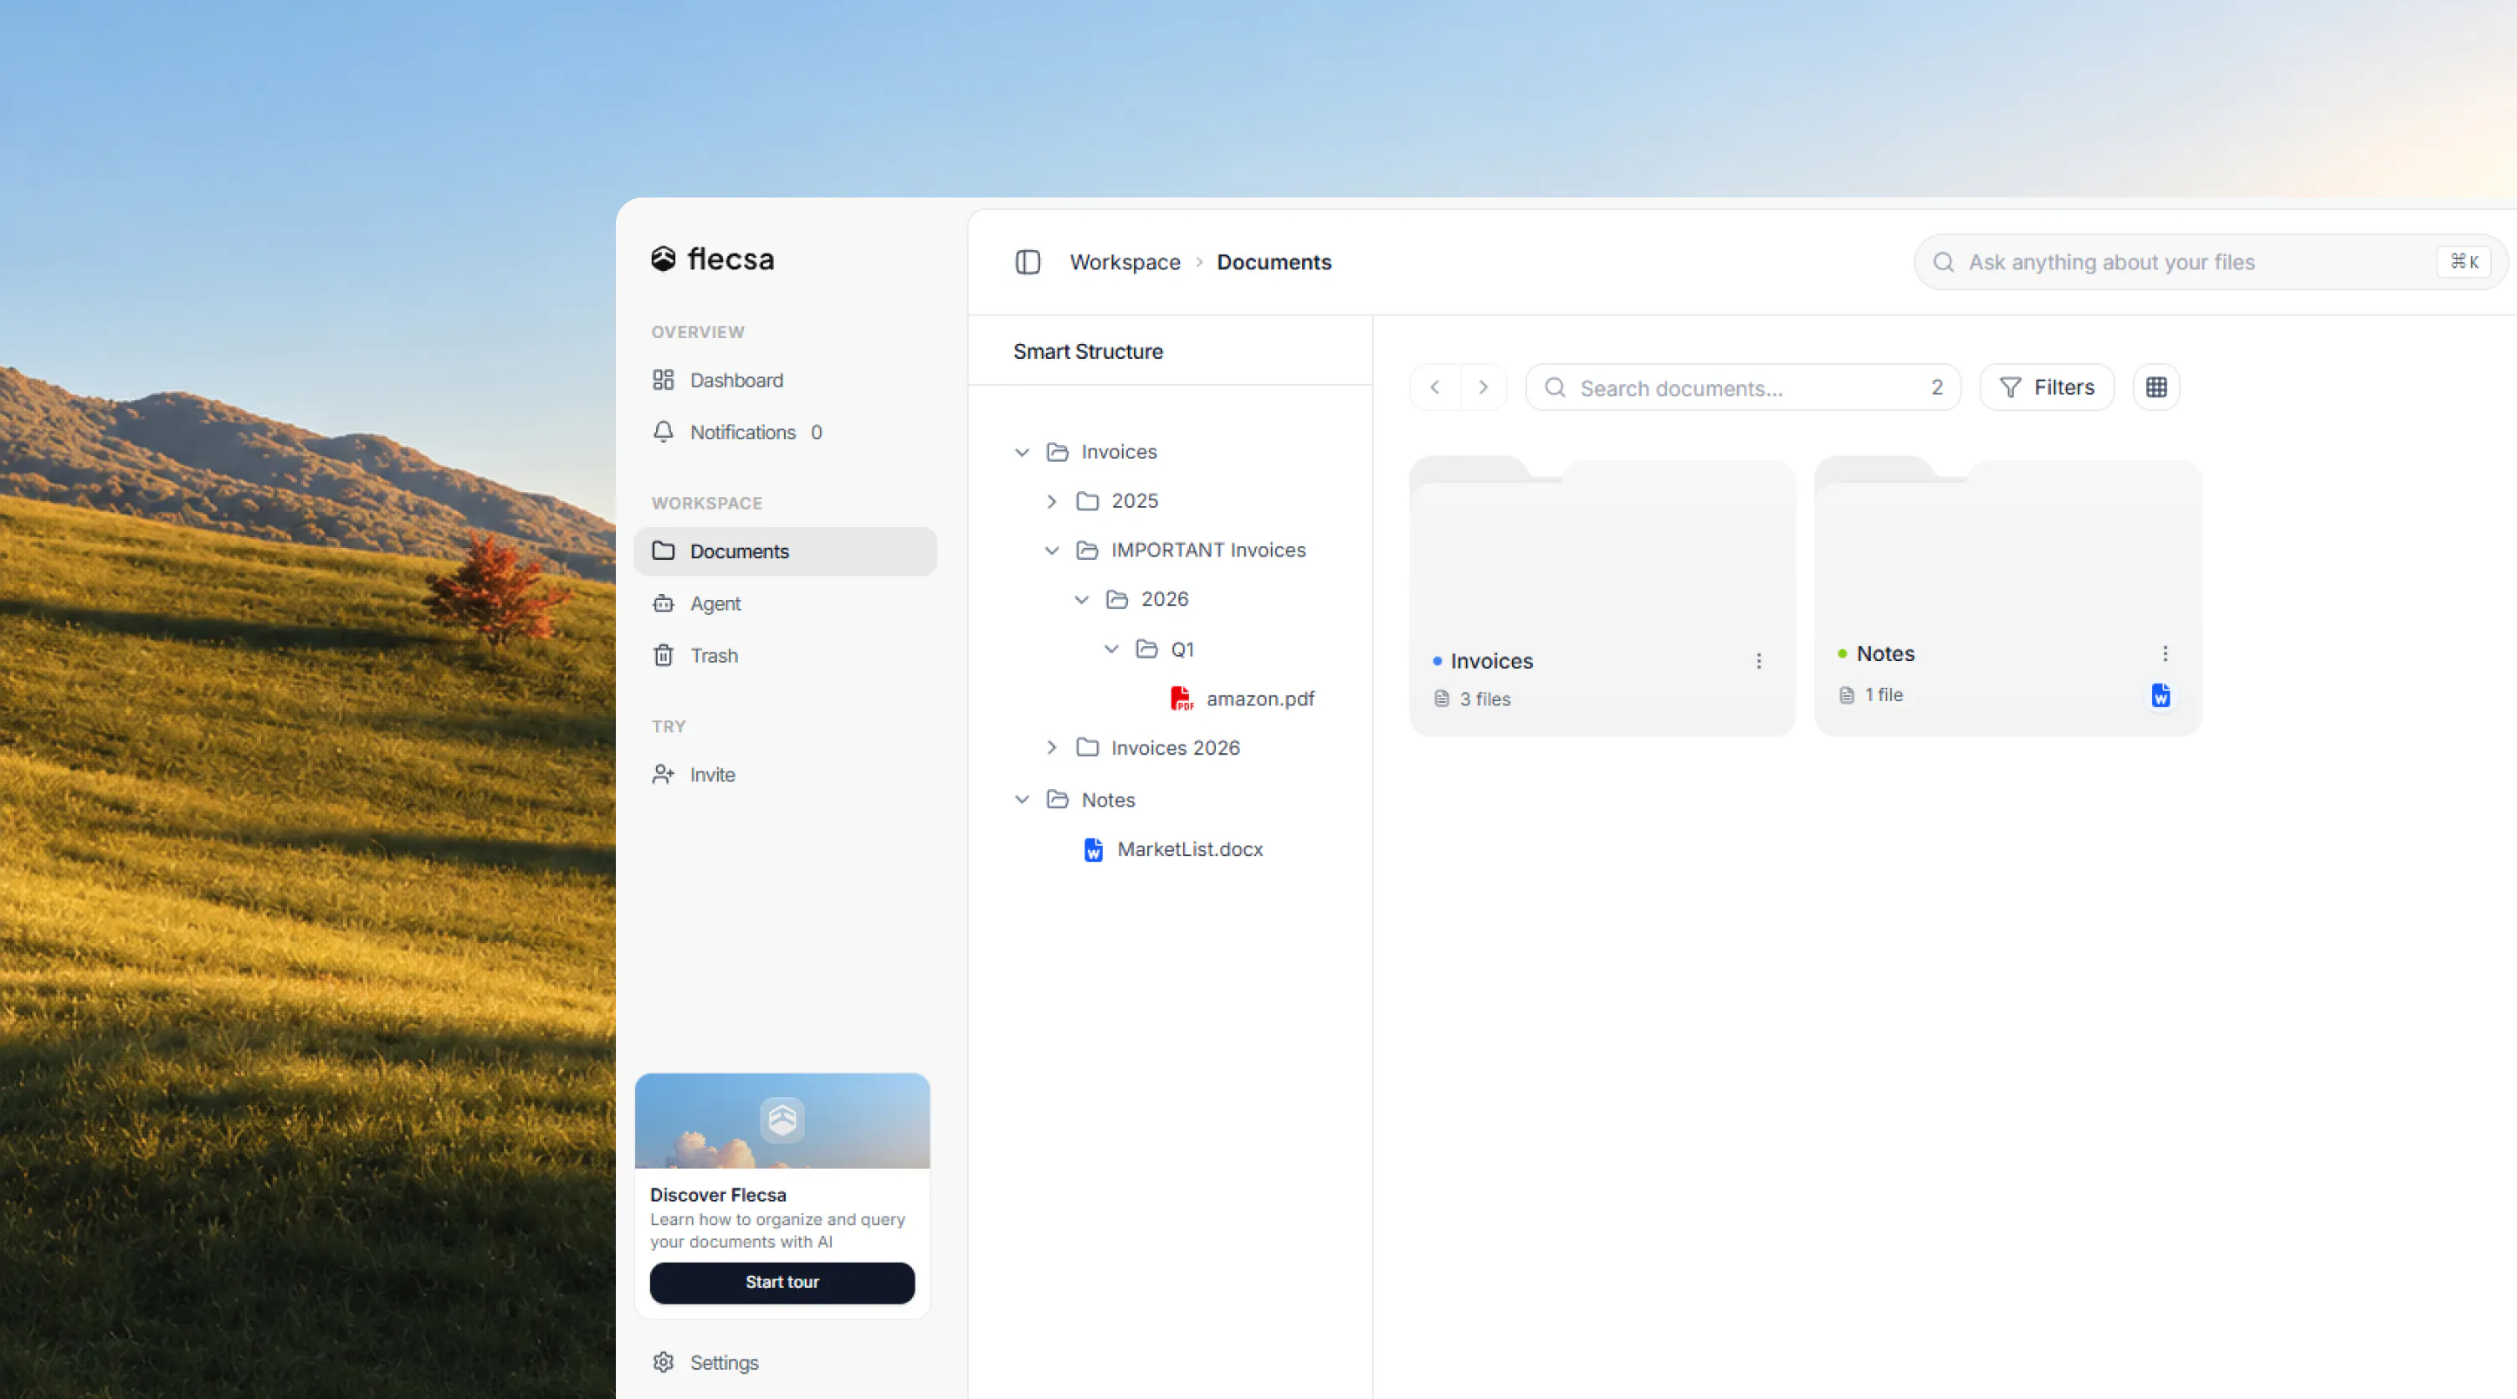
Task: Open amazon.pdf in the tree
Action: click(x=1243, y=699)
